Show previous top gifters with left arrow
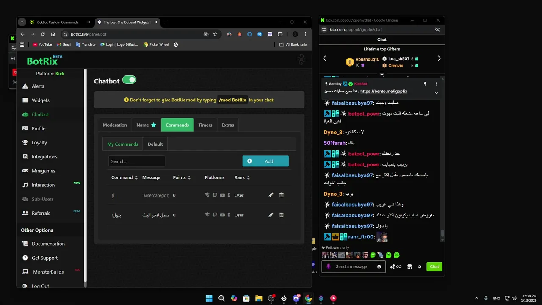The width and height of the screenshot is (542, 305). click(x=325, y=58)
